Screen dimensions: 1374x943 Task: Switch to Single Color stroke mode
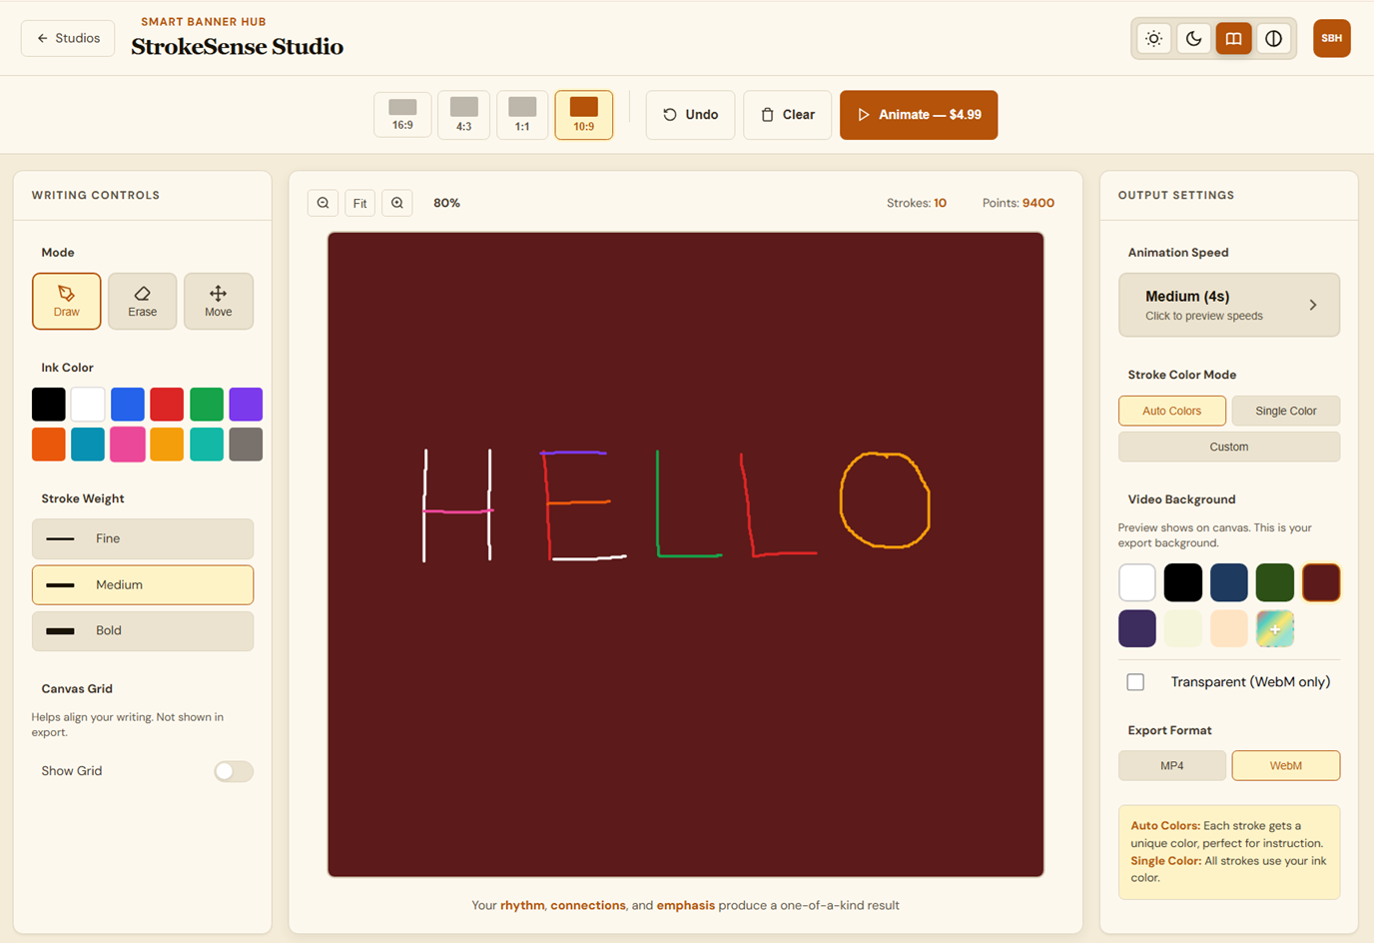click(1285, 411)
